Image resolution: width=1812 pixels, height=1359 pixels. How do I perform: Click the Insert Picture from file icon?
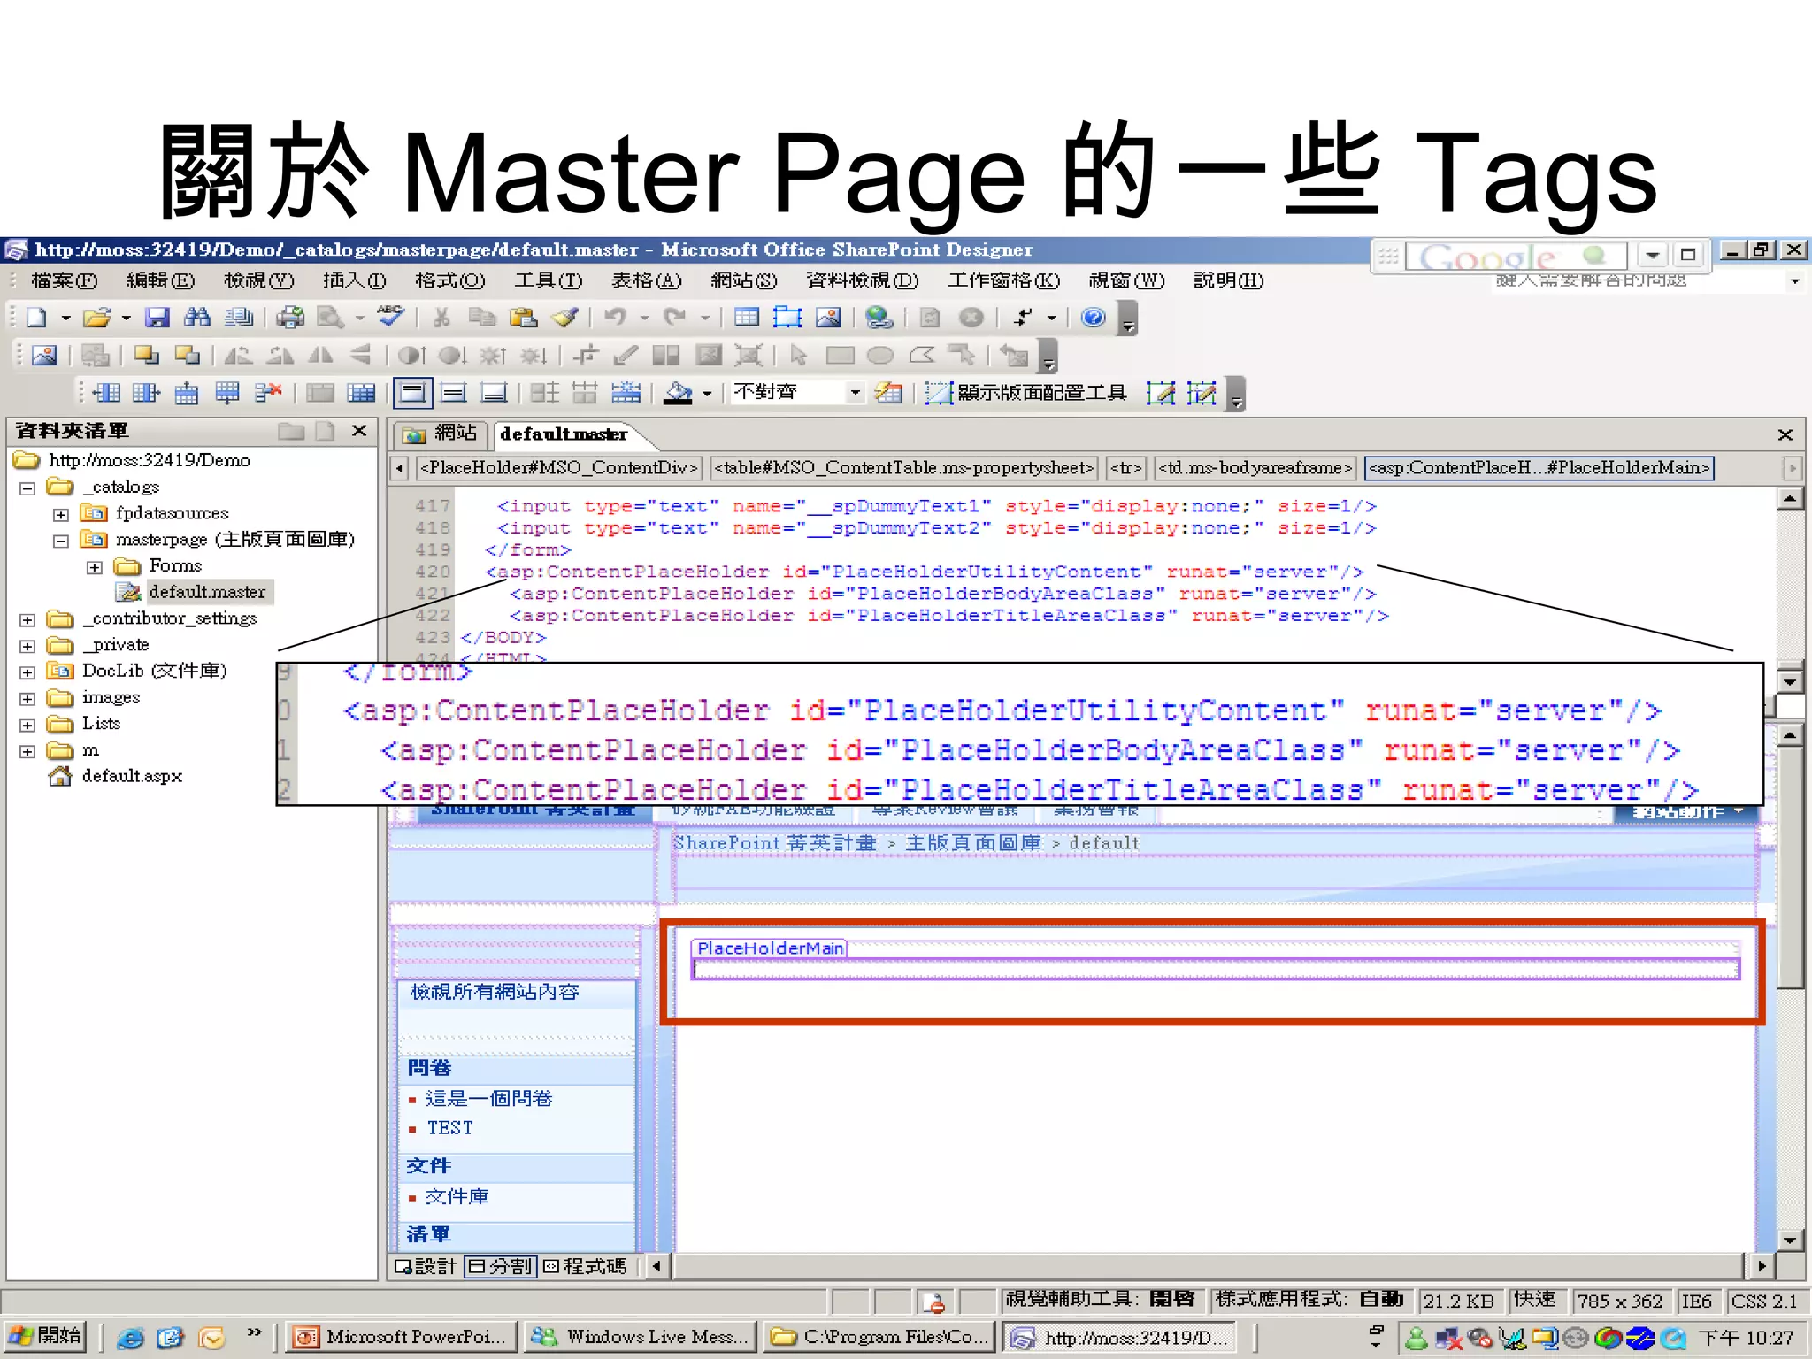(828, 318)
